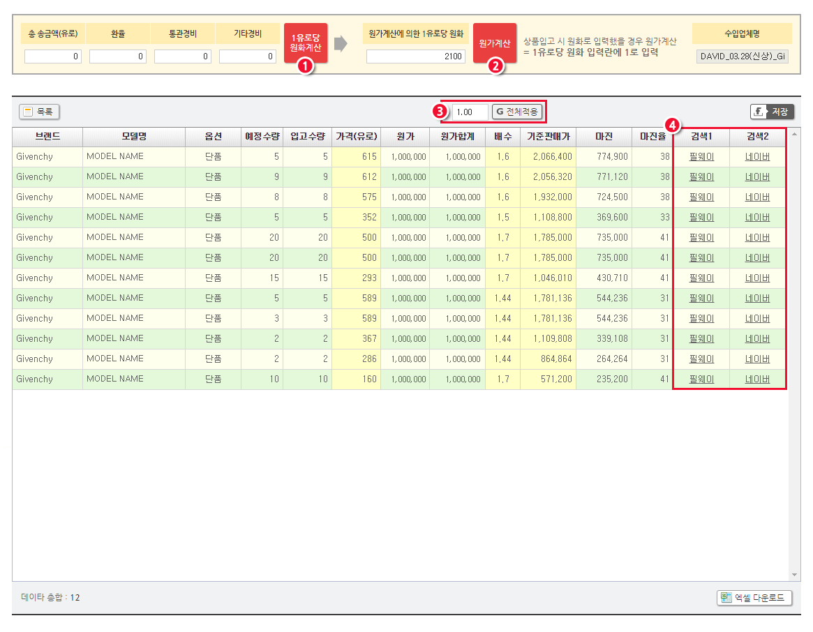Image resolution: width=813 pixels, height=632 pixels.
Task: Sort by the 기준판매가 column header
Action: click(548, 136)
